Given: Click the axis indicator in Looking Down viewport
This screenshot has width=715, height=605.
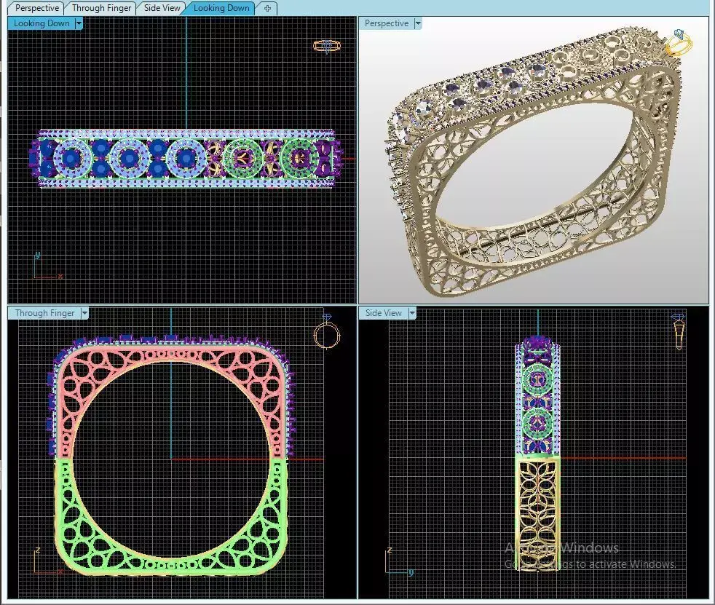Looking at the screenshot, I should coord(47,265).
